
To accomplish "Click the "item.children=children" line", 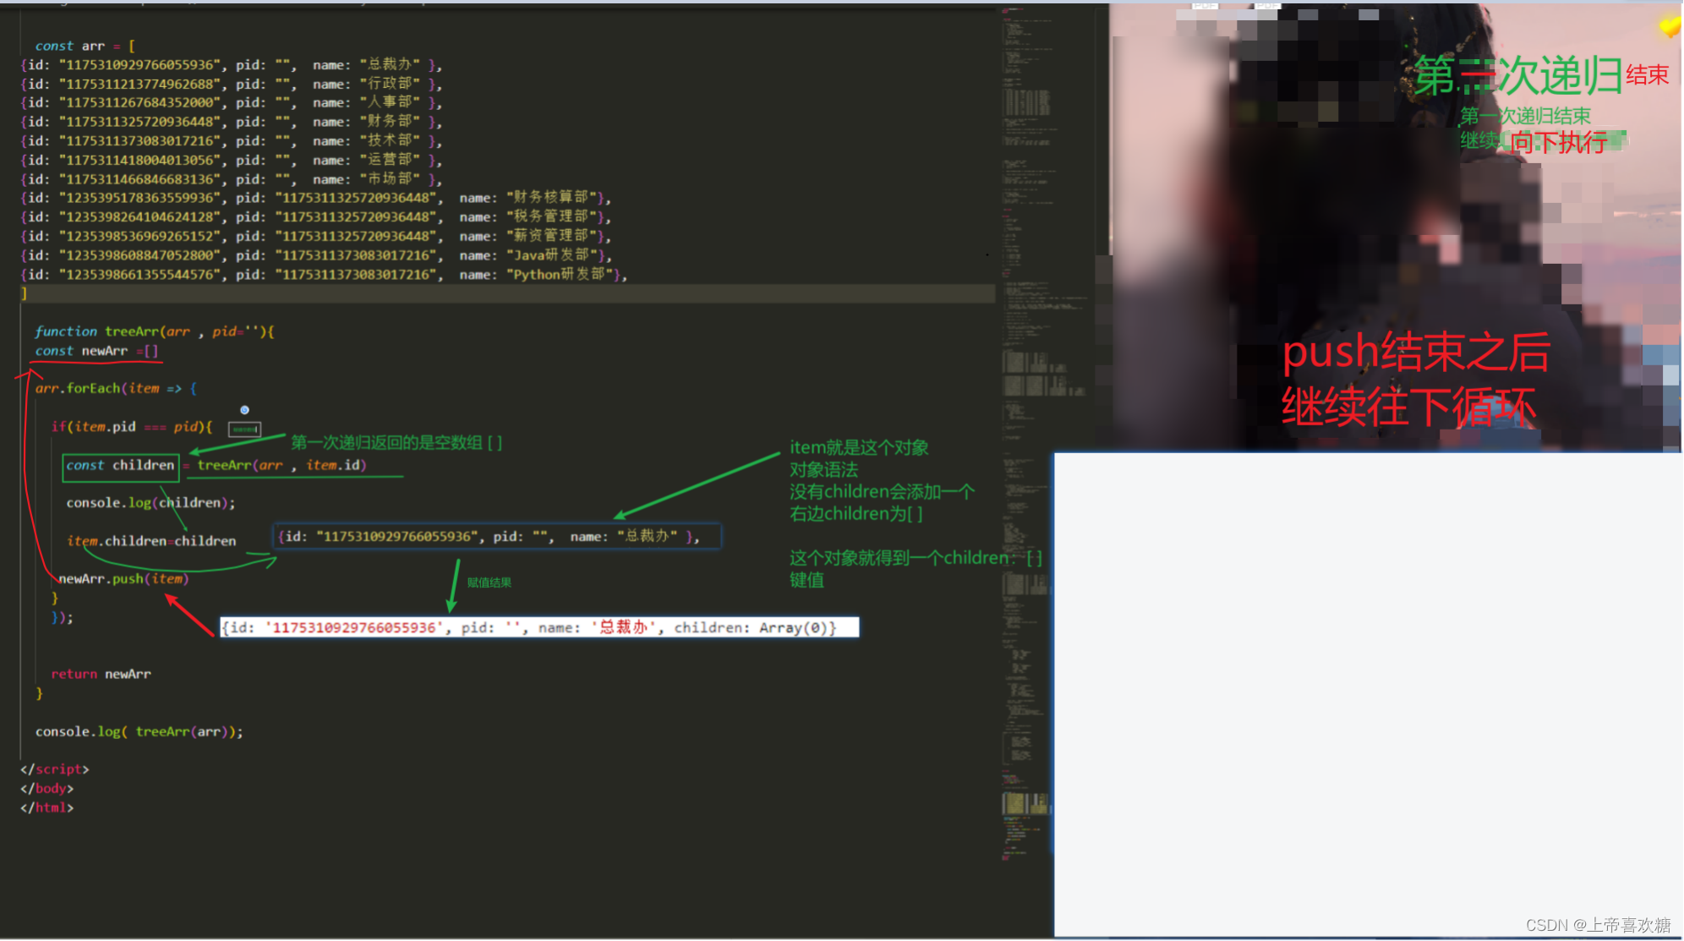I will [151, 540].
